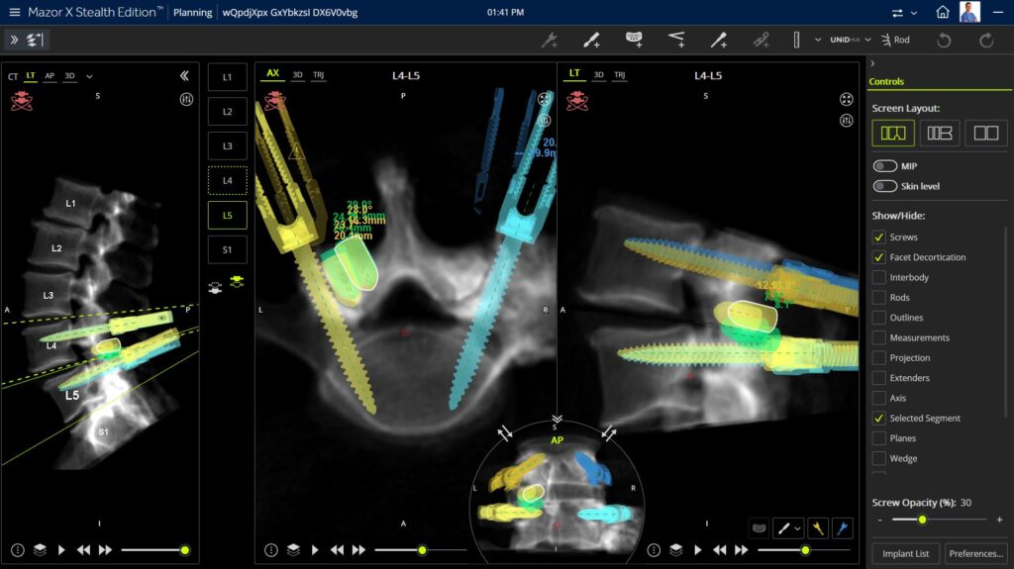1014x569 pixels.
Task: Switch to the AP view tab in left panel
Action: 50,76
